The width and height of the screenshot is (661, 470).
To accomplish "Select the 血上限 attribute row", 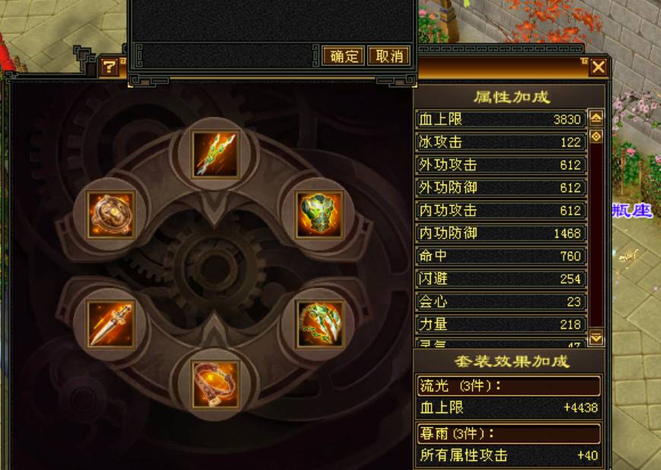I will pos(501,119).
